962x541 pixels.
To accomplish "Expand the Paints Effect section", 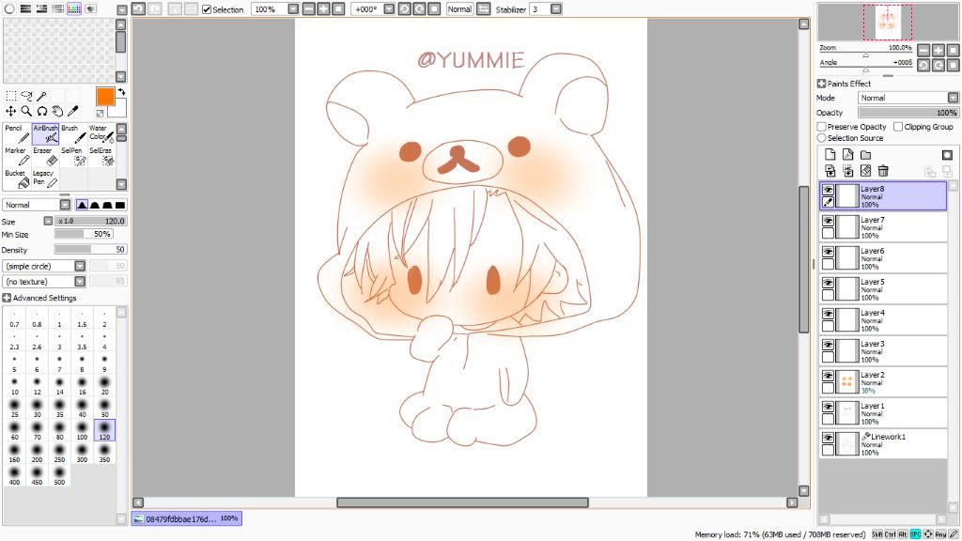I will 821,84.
